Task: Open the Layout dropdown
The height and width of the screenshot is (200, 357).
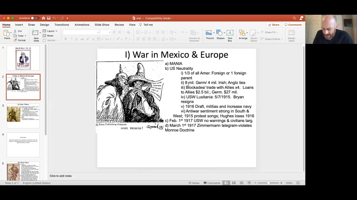Action: click(x=50, y=31)
